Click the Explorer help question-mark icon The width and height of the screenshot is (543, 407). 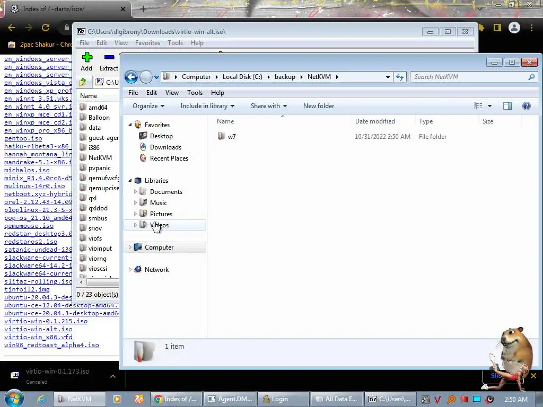[527, 106]
